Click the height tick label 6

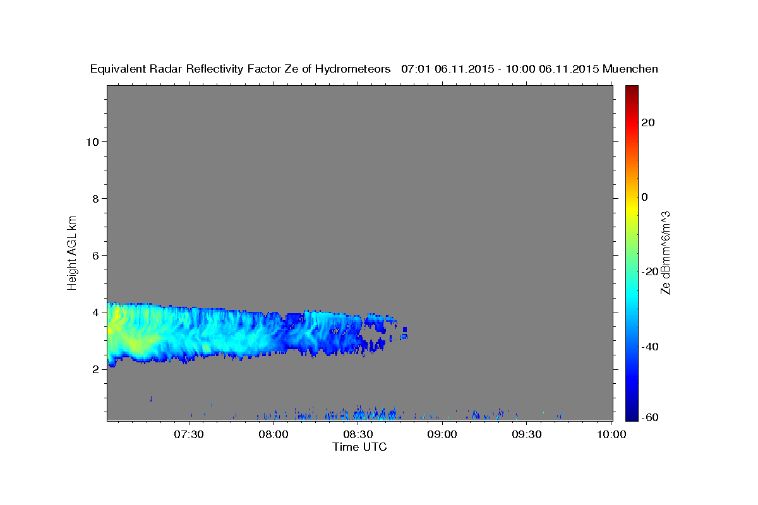(x=96, y=255)
